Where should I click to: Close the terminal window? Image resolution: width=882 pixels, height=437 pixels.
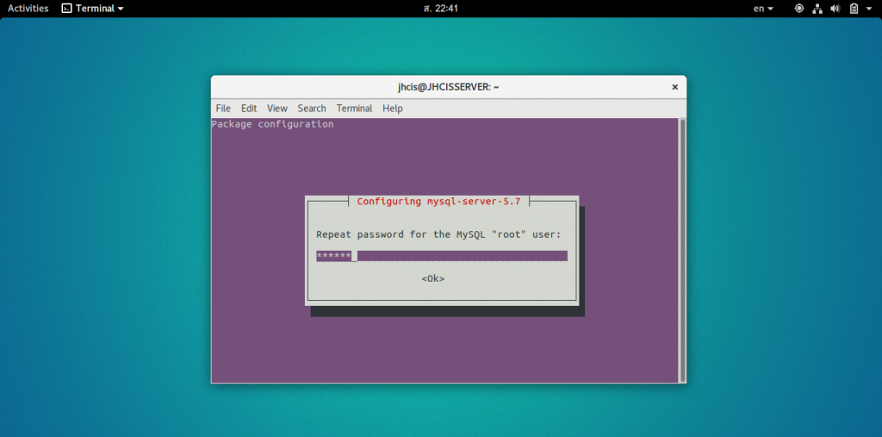675,87
